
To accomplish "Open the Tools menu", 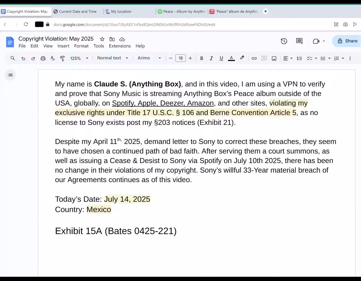I will tap(99, 46).
